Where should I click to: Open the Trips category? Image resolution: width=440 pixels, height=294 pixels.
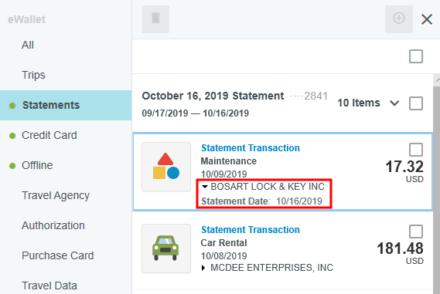(33, 75)
